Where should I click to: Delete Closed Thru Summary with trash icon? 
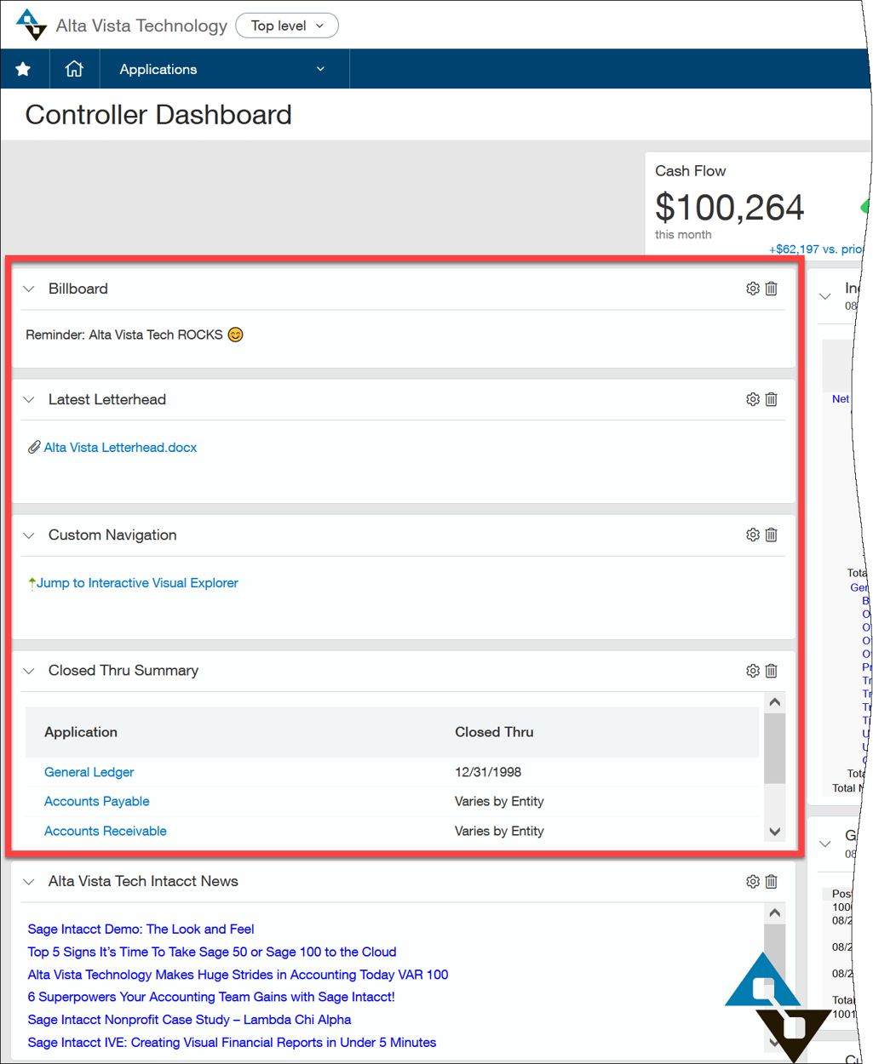pos(772,671)
